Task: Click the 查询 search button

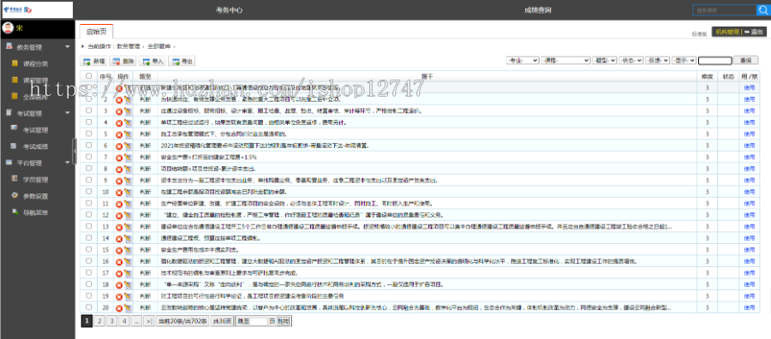Action: click(745, 60)
